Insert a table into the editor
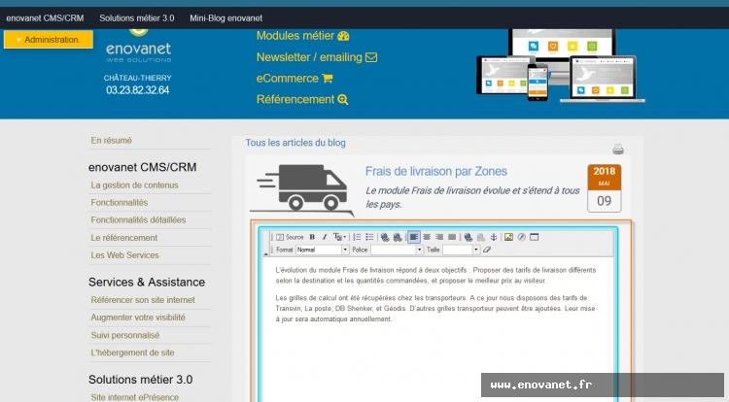Viewport: 729px width, 402px height. (x=535, y=237)
